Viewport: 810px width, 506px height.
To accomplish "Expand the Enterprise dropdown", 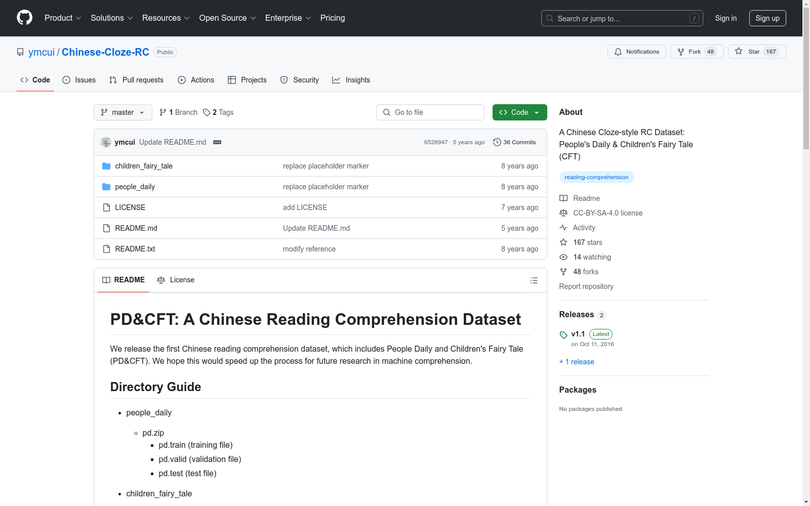I will pos(288,18).
